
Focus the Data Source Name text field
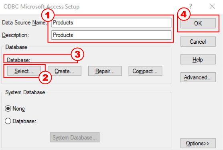(x=111, y=22)
